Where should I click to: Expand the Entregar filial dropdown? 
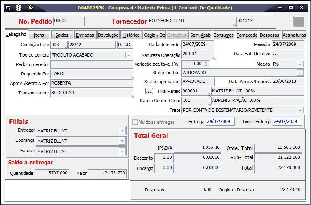122,131
